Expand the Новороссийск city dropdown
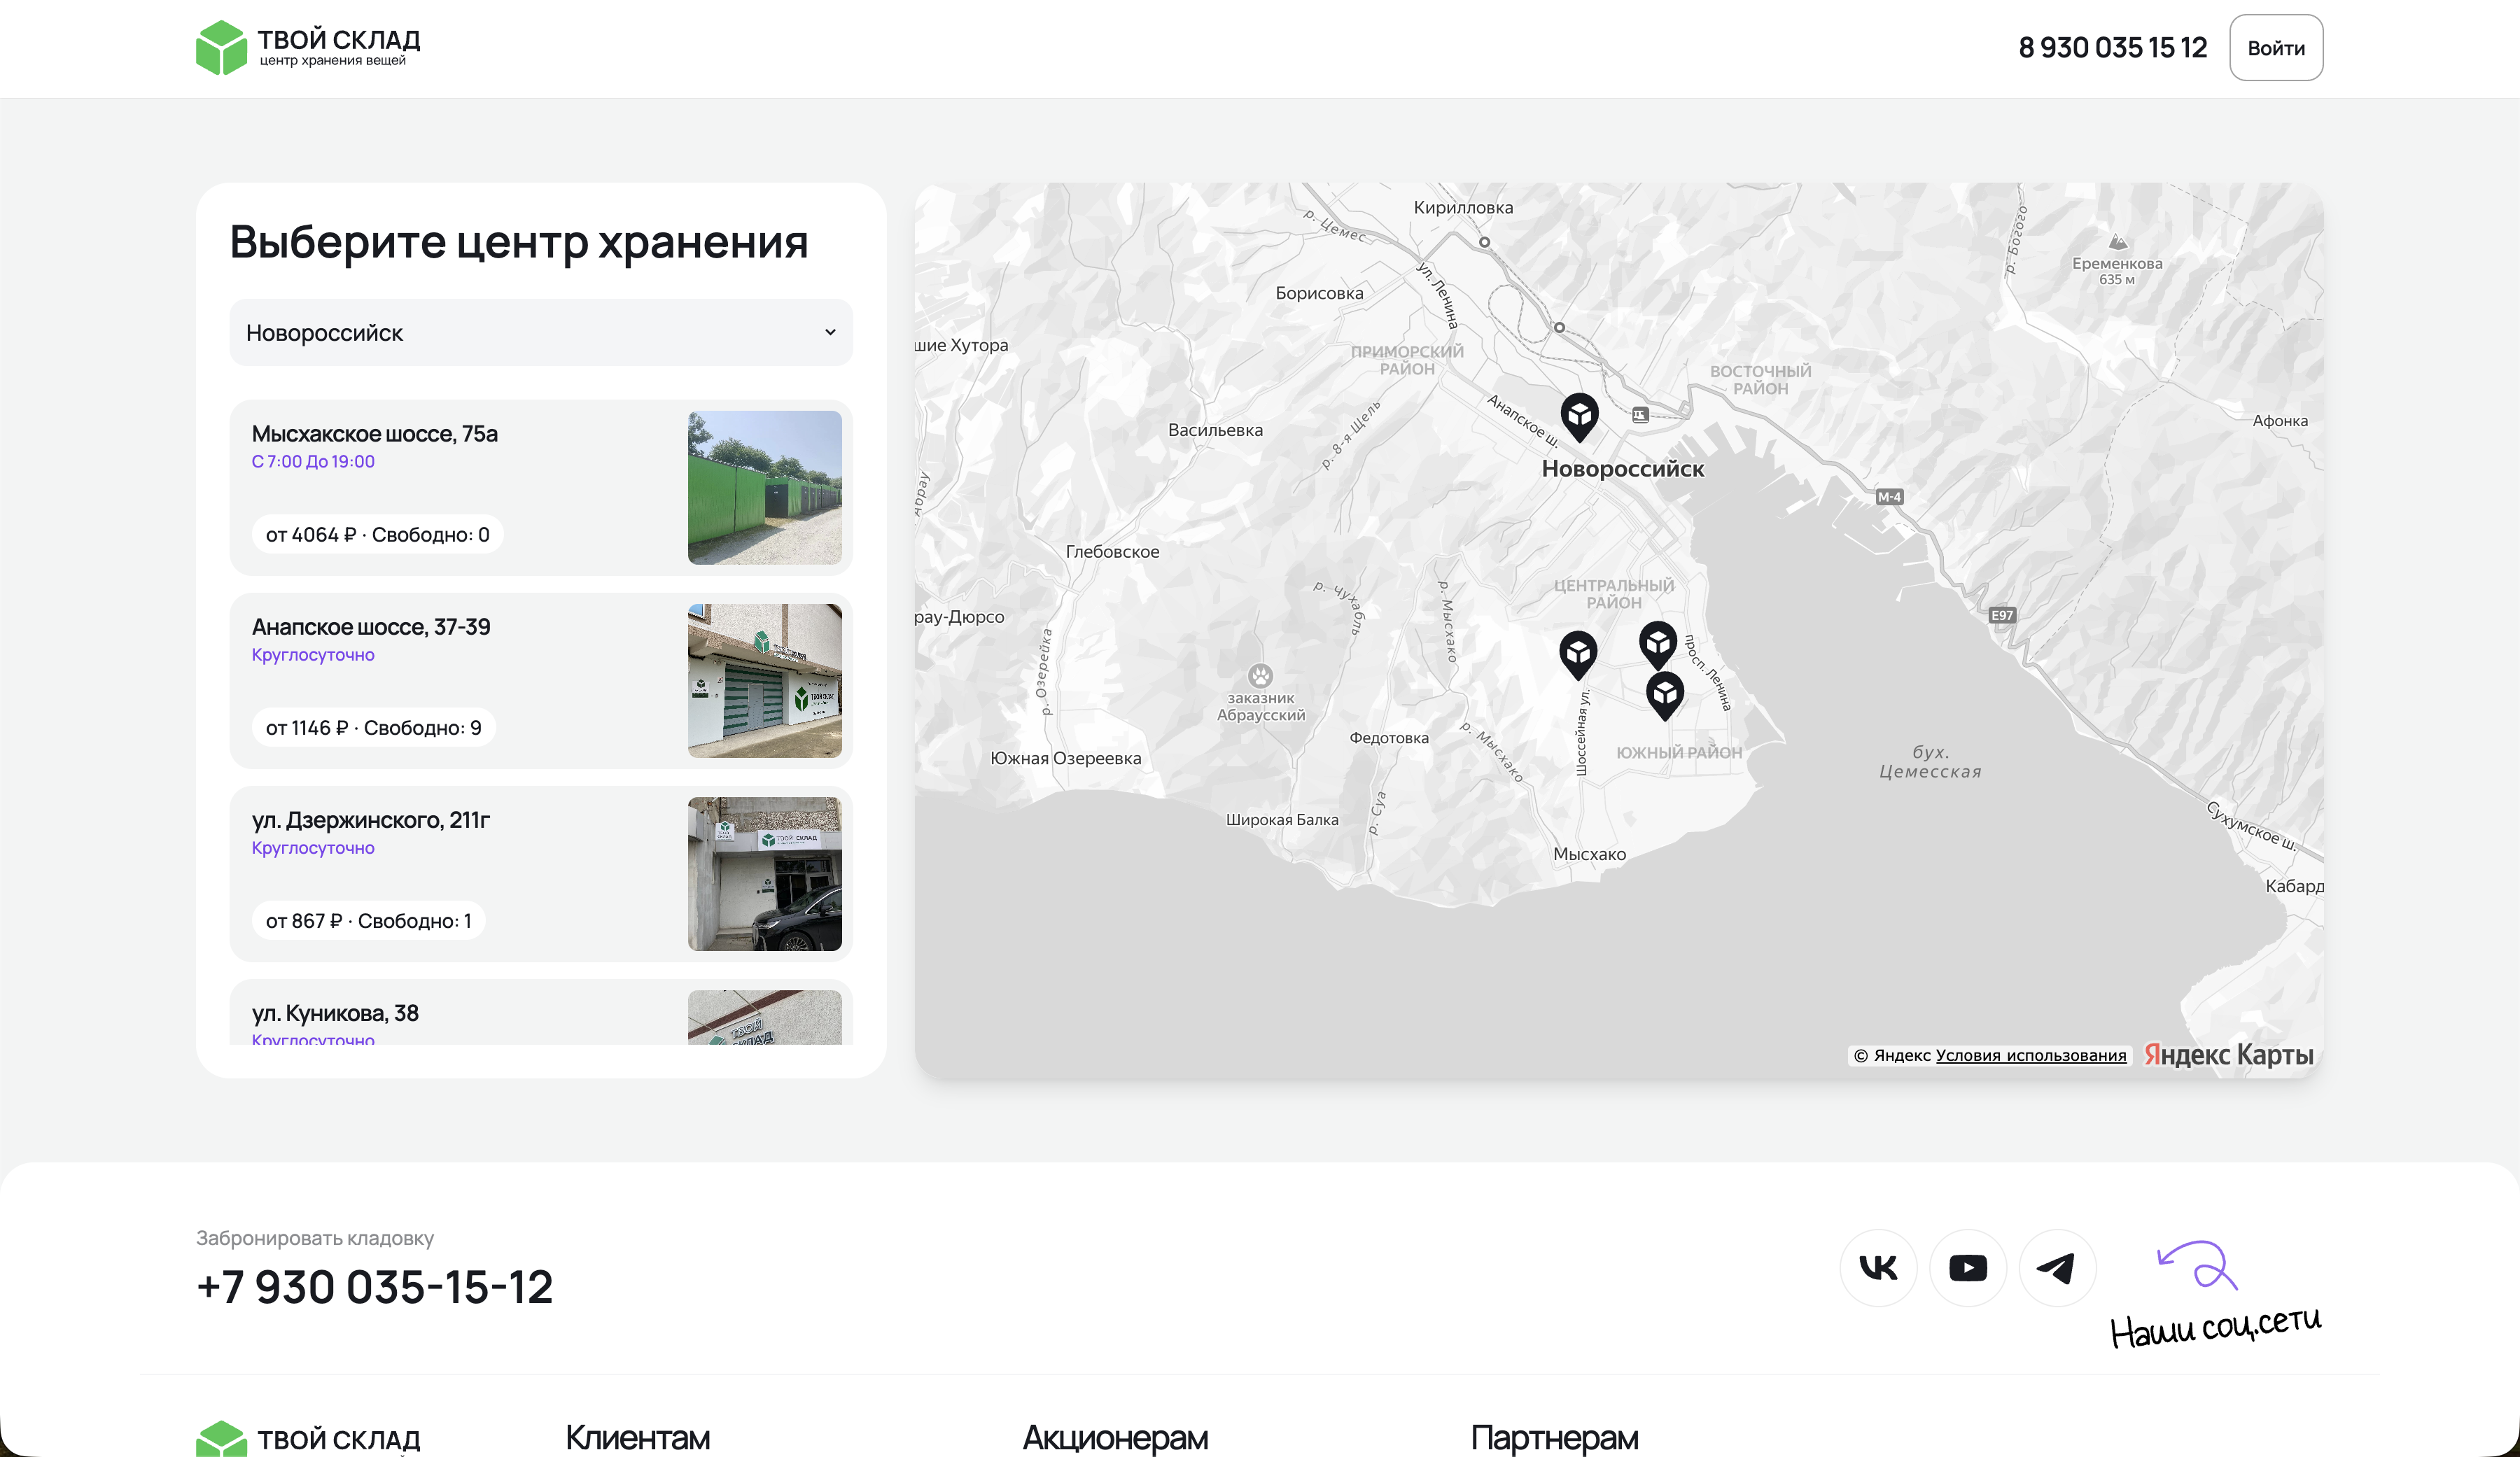The height and width of the screenshot is (1457, 2520). pyautogui.click(x=541, y=332)
